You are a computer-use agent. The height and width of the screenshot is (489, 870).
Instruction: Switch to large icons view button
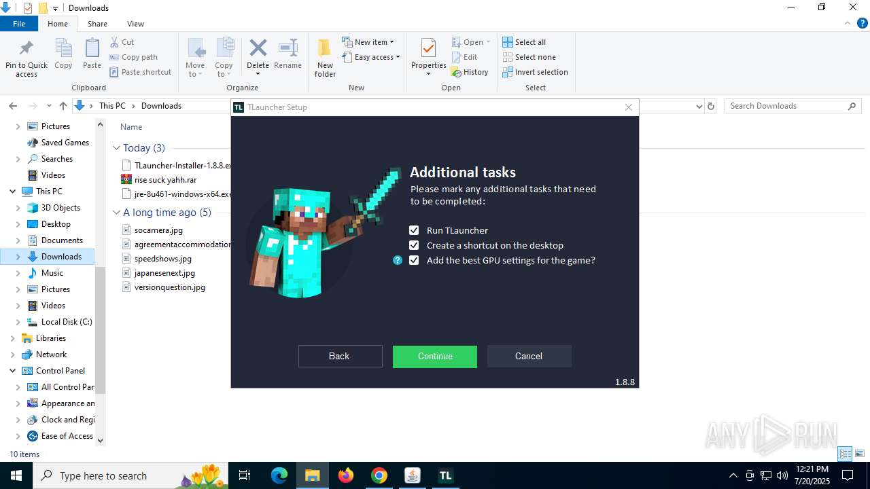tap(860, 454)
